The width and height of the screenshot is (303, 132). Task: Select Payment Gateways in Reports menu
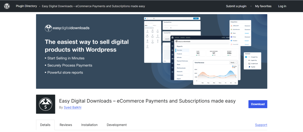pos(182,61)
